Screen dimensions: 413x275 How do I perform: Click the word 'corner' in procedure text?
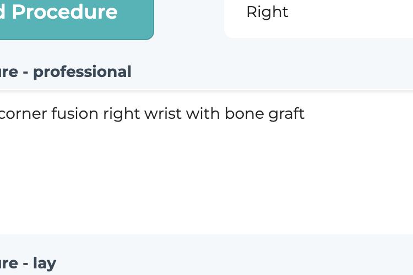23,114
